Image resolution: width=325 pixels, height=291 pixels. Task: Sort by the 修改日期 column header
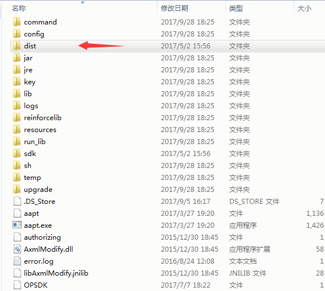tap(174, 9)
